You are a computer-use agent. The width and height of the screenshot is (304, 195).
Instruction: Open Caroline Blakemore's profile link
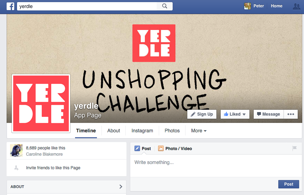click(44, 154)
